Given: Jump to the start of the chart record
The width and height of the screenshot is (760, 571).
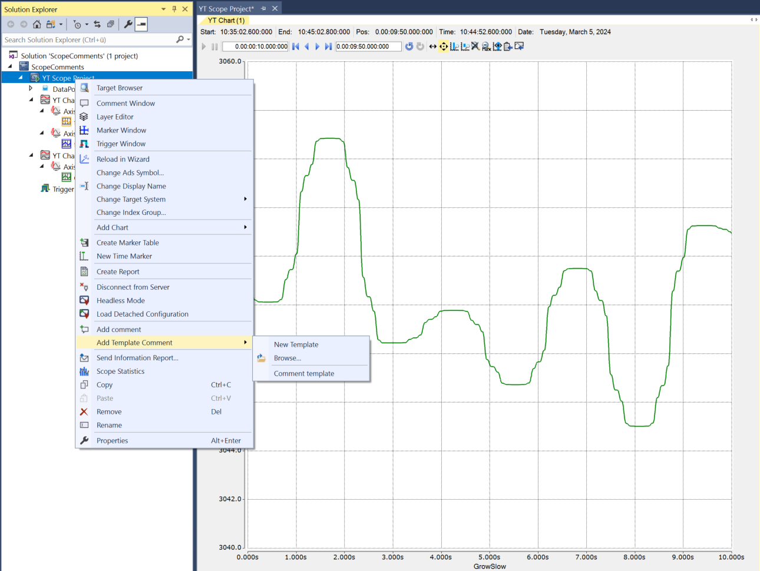Looking at the screenshot, I should point(296,47).
